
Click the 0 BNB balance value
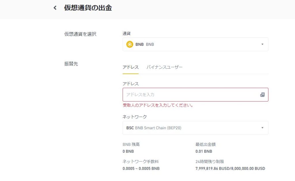pos(128,152)
